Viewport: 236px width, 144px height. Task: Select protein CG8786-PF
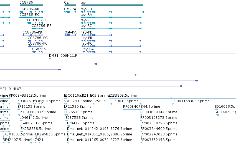42,49
